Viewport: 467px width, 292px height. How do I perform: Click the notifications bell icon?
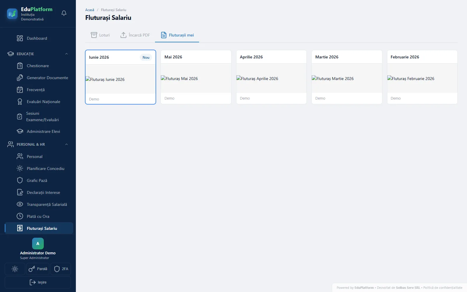tap(64, 13)
